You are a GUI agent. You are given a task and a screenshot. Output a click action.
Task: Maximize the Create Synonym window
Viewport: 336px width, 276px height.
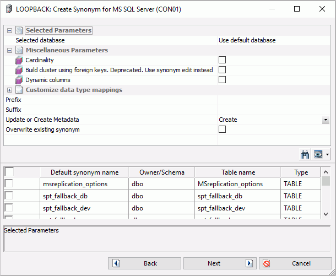[x=297, y=9]
